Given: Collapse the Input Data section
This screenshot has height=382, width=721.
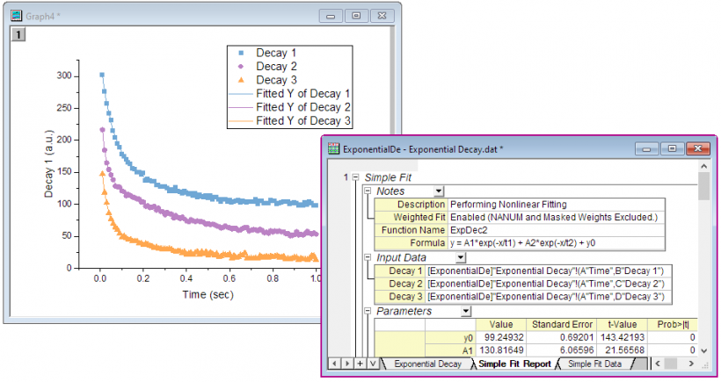Looking at the screenshot, I should coord(368,257).
